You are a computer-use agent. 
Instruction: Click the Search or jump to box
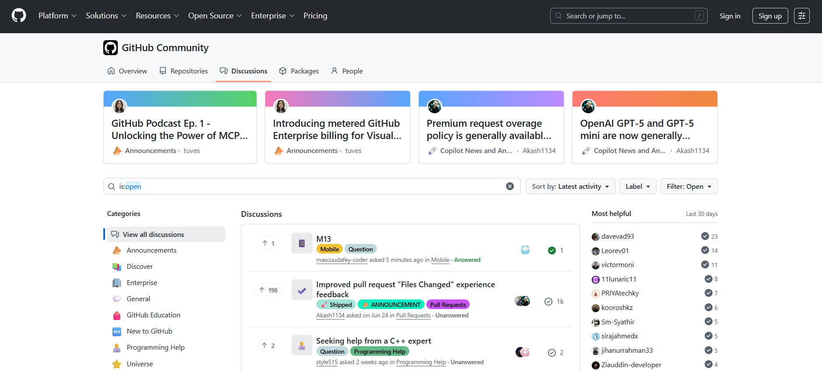629,16
